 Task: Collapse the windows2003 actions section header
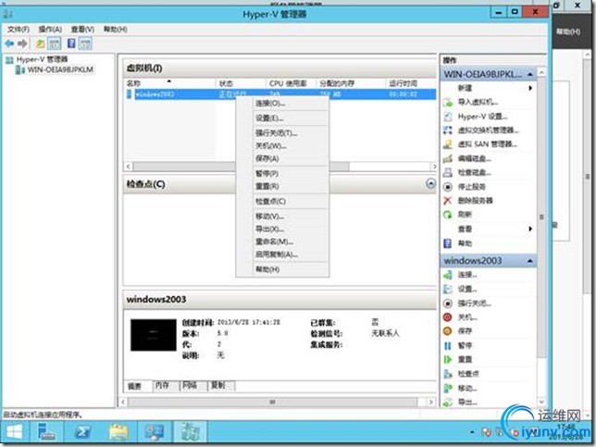[x=530, y=261]
